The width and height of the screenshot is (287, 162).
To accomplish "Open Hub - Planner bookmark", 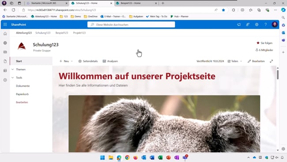I will (179, 16).
